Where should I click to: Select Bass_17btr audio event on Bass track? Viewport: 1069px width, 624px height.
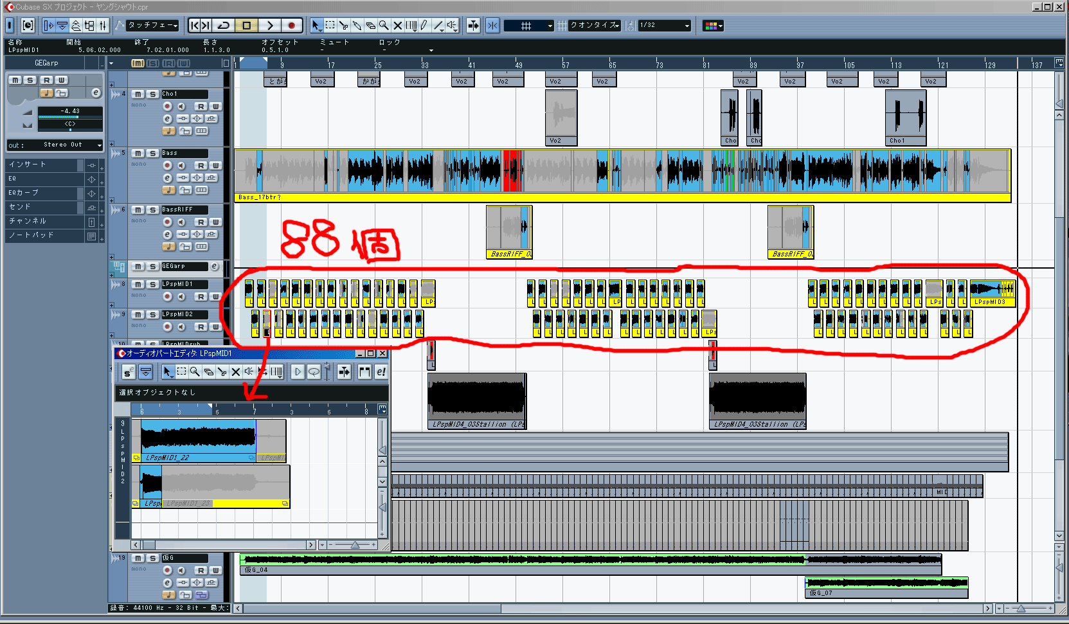622,175
